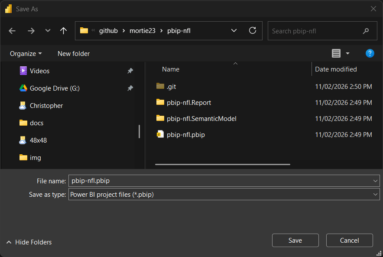Click the Forward navigation arrow
The image size is (383, 257).
tap(31, 31)
